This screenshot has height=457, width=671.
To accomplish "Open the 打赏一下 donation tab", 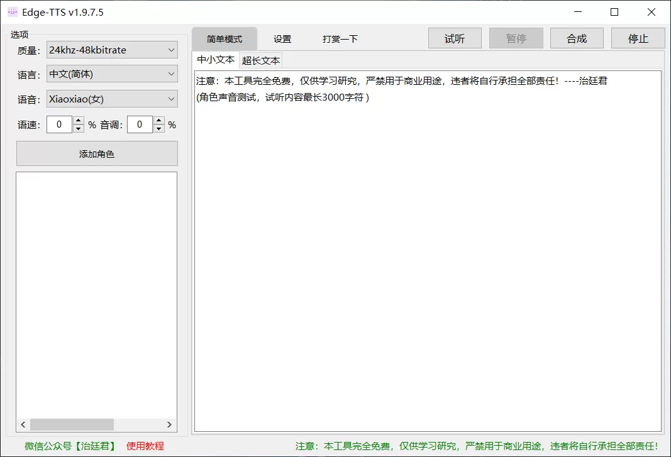I will 340,38.
